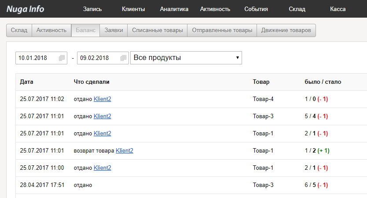Select the Отправленные товары tab
The image size is (367, 198).
tap(222, 30)
